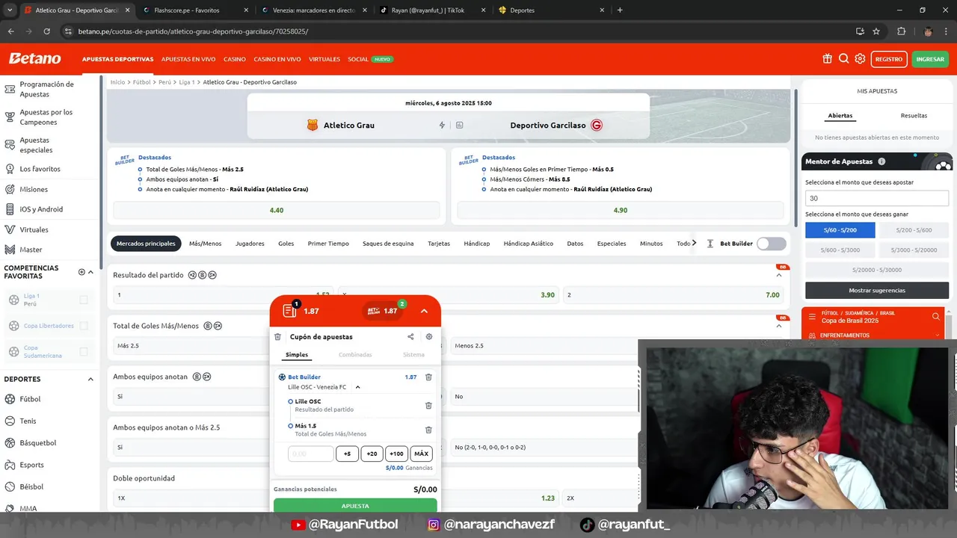Open Apuestas en Vivo in top menu
The image size is (957, 538).
[188, 59]
